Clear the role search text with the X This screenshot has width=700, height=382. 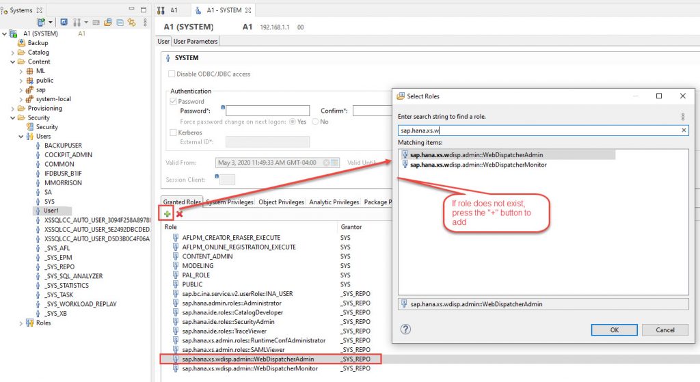tap(684, 131)
